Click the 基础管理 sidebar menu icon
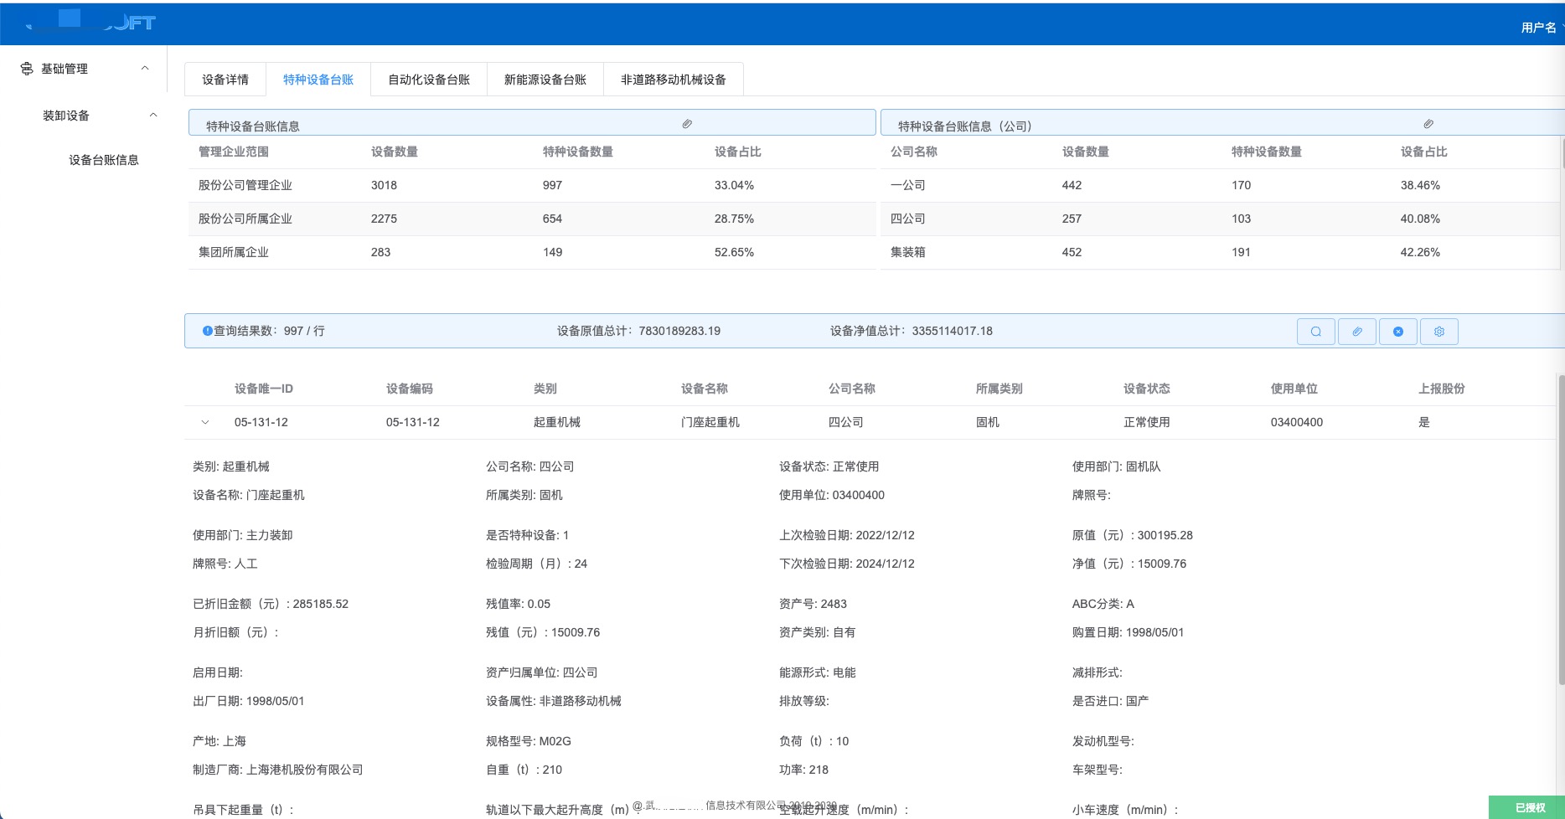1565x819 pixels. [27, 69]
